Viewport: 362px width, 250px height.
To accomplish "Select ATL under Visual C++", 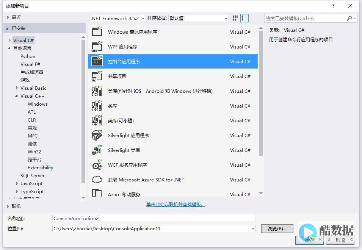I will [x=31, y=112].
